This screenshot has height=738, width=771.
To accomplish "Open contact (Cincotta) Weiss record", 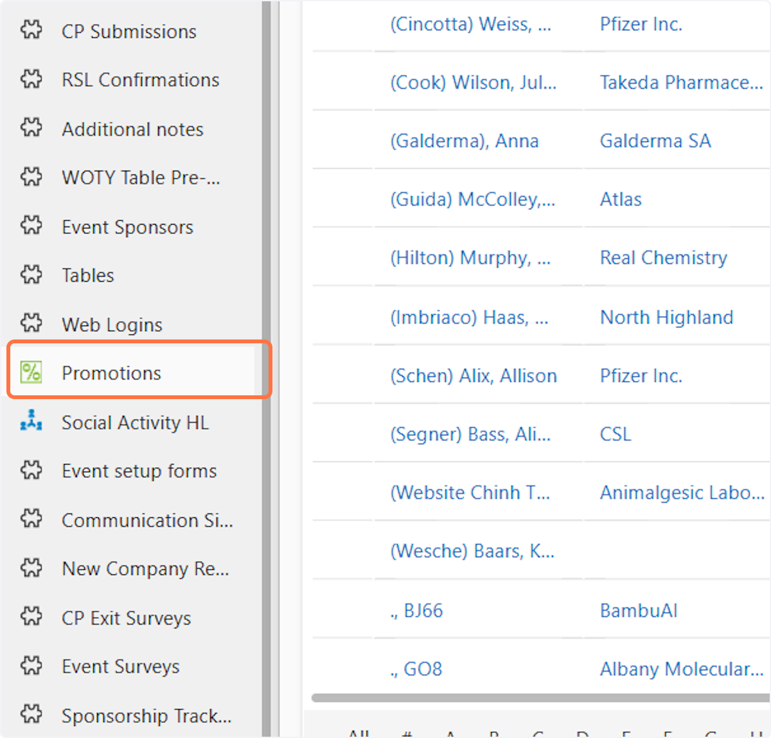I will click(x=470, y=24).
